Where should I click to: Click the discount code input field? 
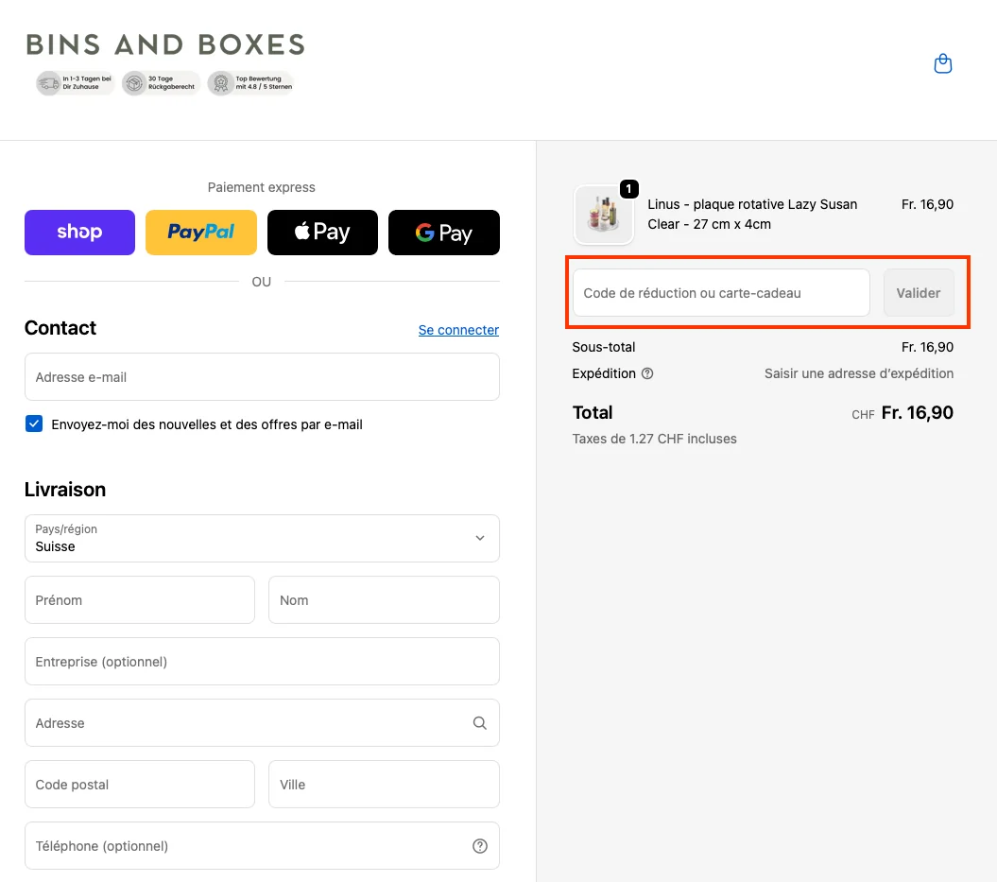720,293
